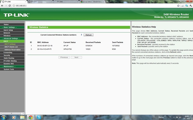Open Skype from the taskbar
Screen dimensions: 193x120
click(39, 117)
